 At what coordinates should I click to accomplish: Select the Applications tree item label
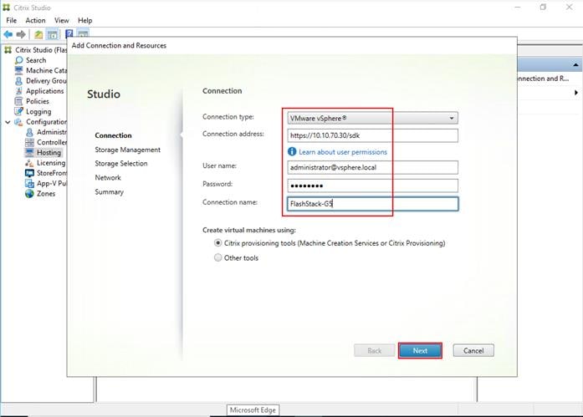44,91
